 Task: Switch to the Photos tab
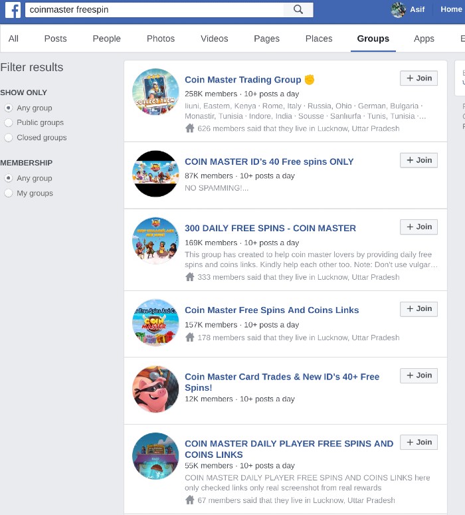coord(161,39)
